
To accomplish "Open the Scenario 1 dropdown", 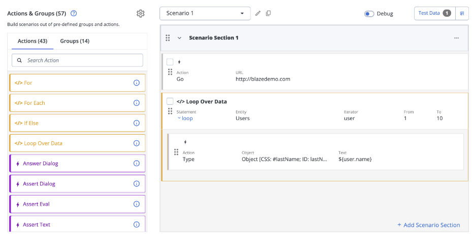I will (205, 14).
